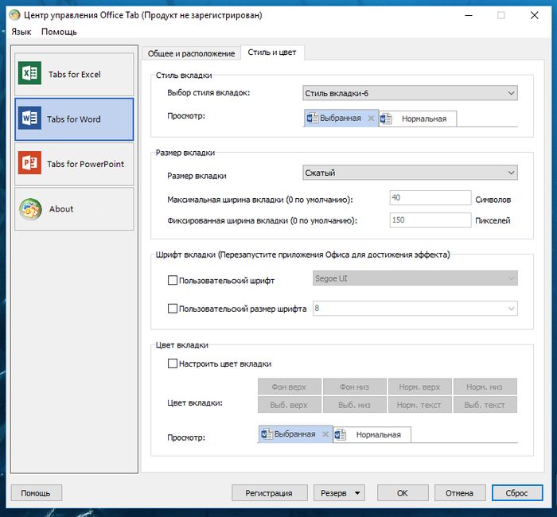Close the Office Tab Center window
This screenshot has width=557, height=517.
(x=534, y=15)
